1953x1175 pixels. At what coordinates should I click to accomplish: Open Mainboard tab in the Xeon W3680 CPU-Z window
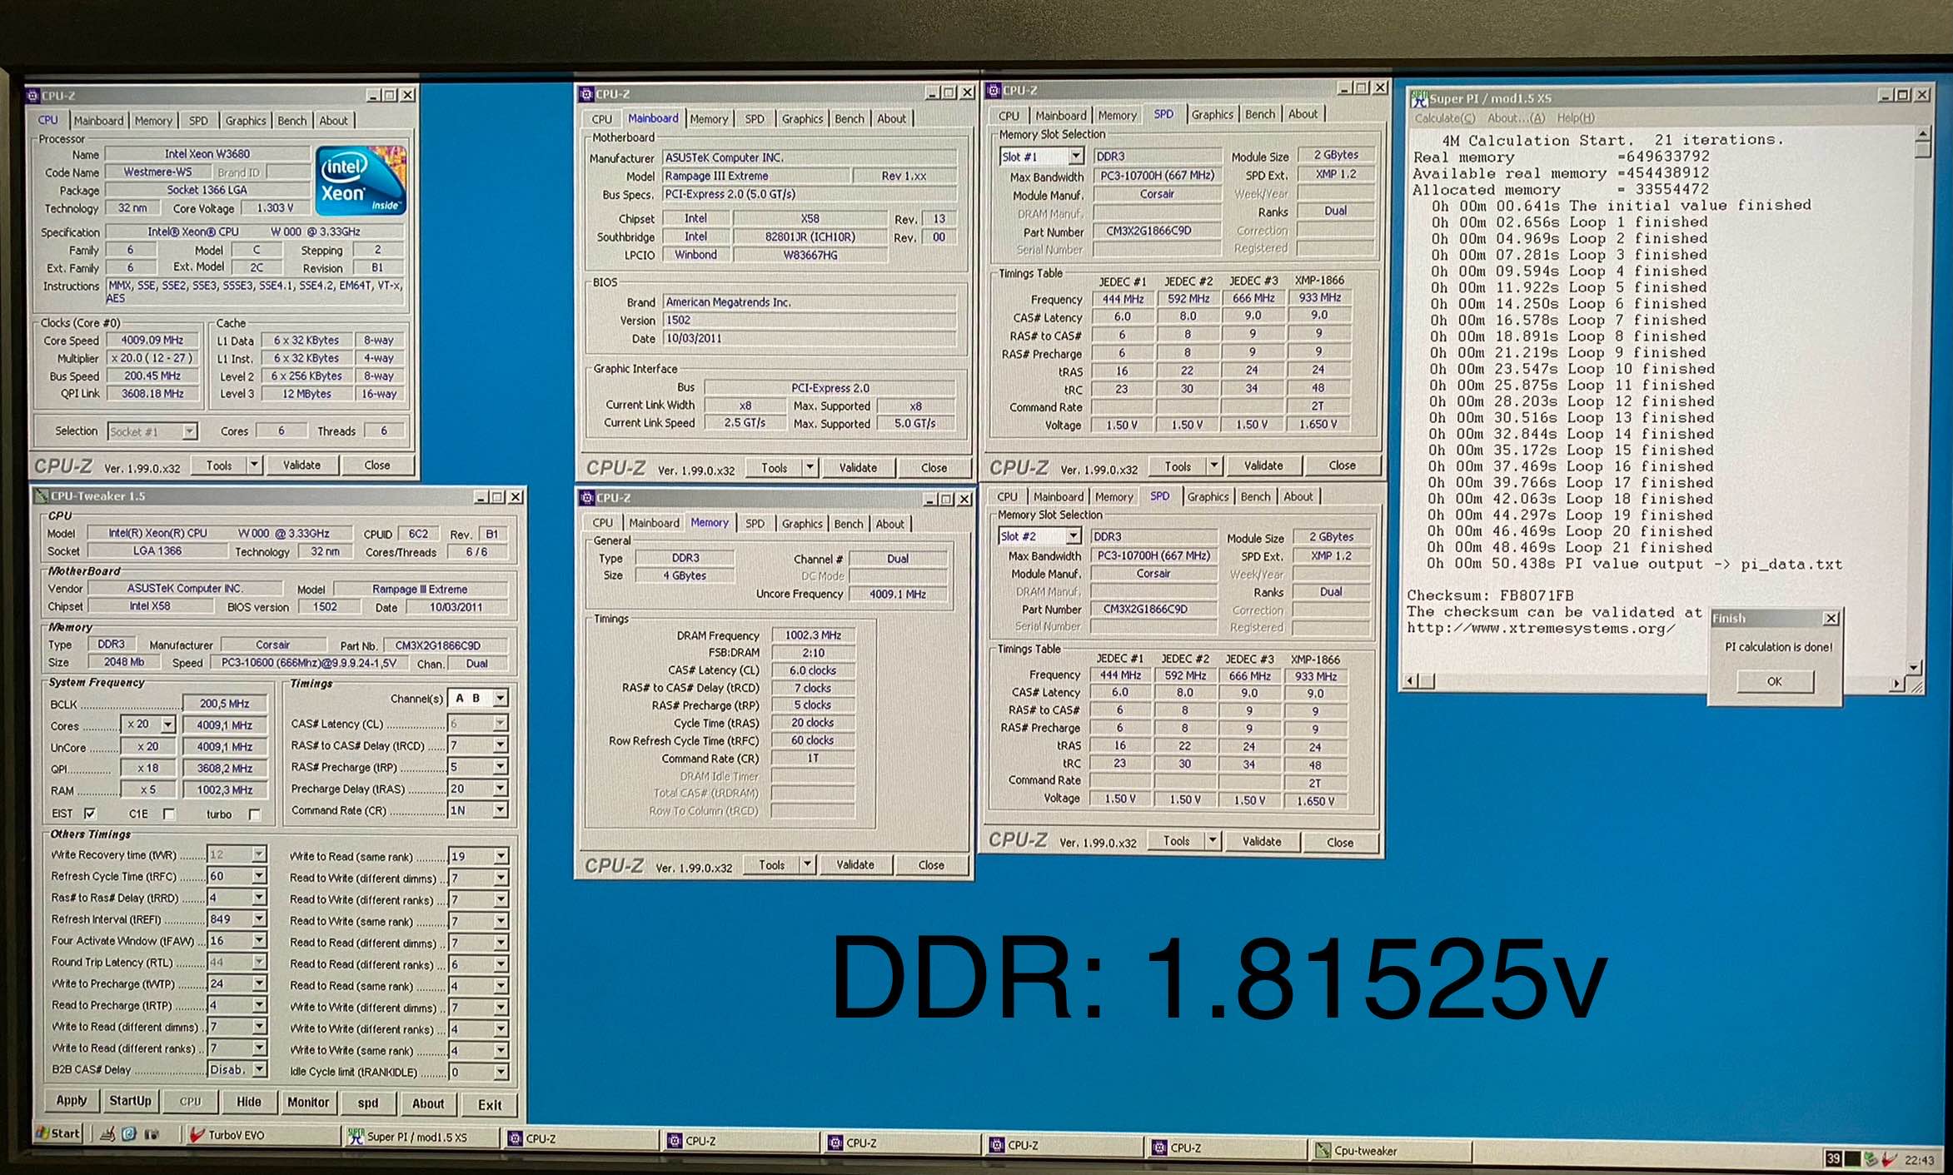98,121
